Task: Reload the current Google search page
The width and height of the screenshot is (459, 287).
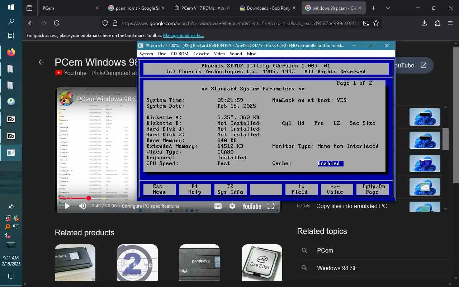Action: [57, 23]
